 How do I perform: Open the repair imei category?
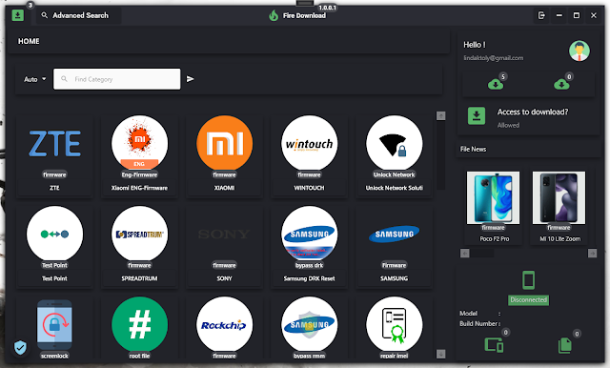click(394, 328)
